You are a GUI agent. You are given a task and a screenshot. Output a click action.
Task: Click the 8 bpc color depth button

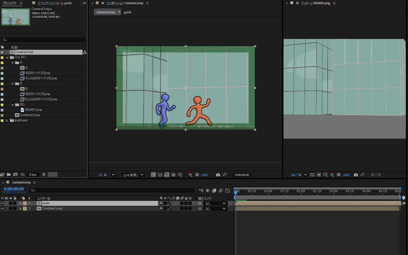coord(33,175)
